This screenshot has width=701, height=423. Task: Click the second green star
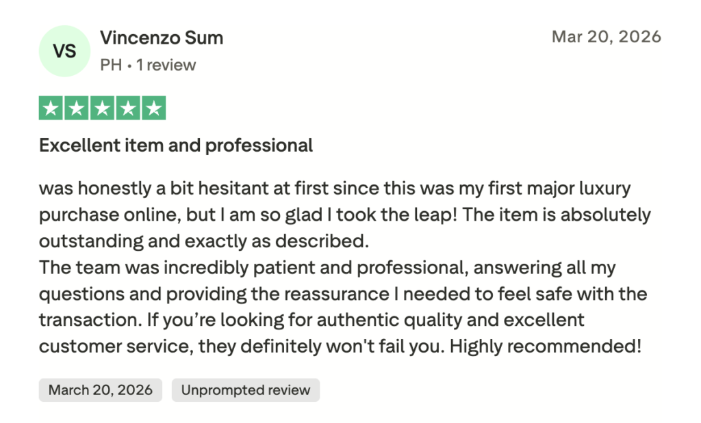pos(76,108)
